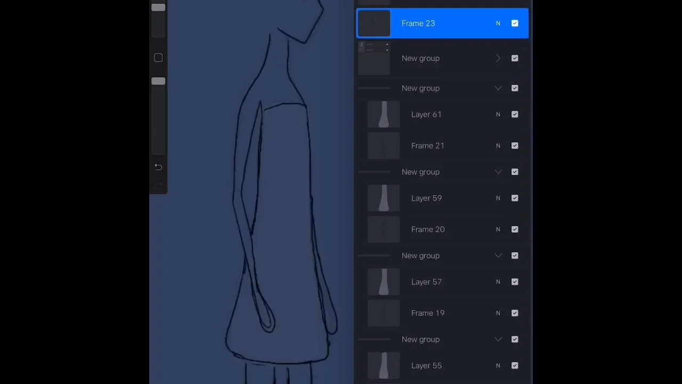Toggle visibility of Layer 61
This screenshot has height=384, width=682.
(x=515, y=114)
